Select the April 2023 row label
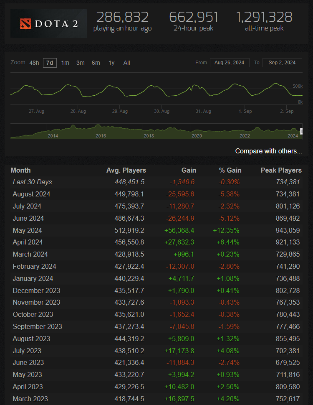 [28, 387]
